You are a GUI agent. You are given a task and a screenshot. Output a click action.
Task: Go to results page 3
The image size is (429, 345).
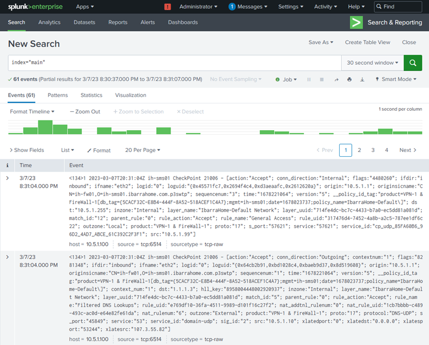coord(373,150)
